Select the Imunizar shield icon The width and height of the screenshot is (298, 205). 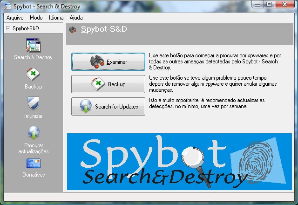(33, 103)
